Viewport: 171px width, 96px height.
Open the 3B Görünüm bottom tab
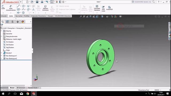(x=21, y=88)
